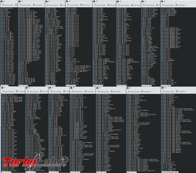This screenshot has height=173, width=196.
Task: Open Nuova scheda in the deepin list window
Action: (x=73, y=5)
